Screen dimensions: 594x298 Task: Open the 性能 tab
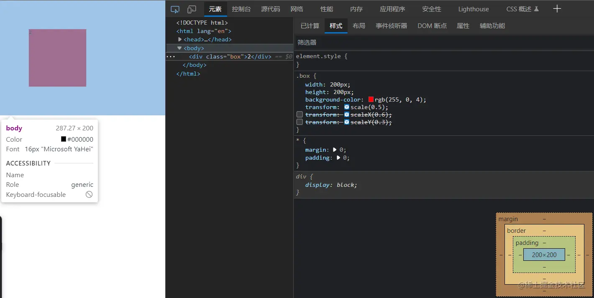click(327, 9)
